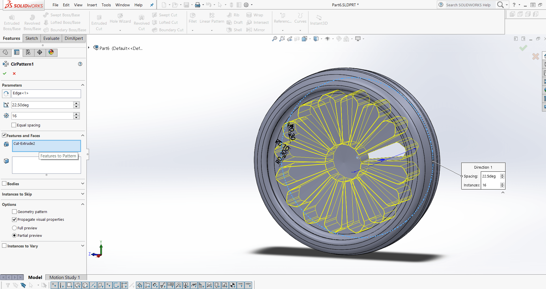Switch to the Evaluate tab

51,38
